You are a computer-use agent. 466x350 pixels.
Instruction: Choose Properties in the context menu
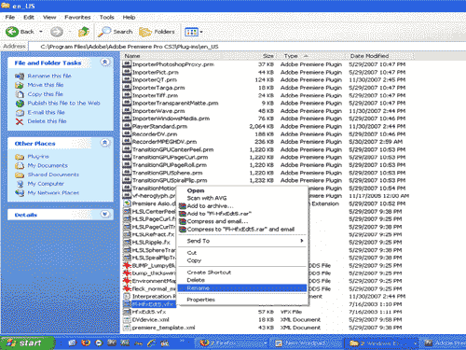point(242,300)
